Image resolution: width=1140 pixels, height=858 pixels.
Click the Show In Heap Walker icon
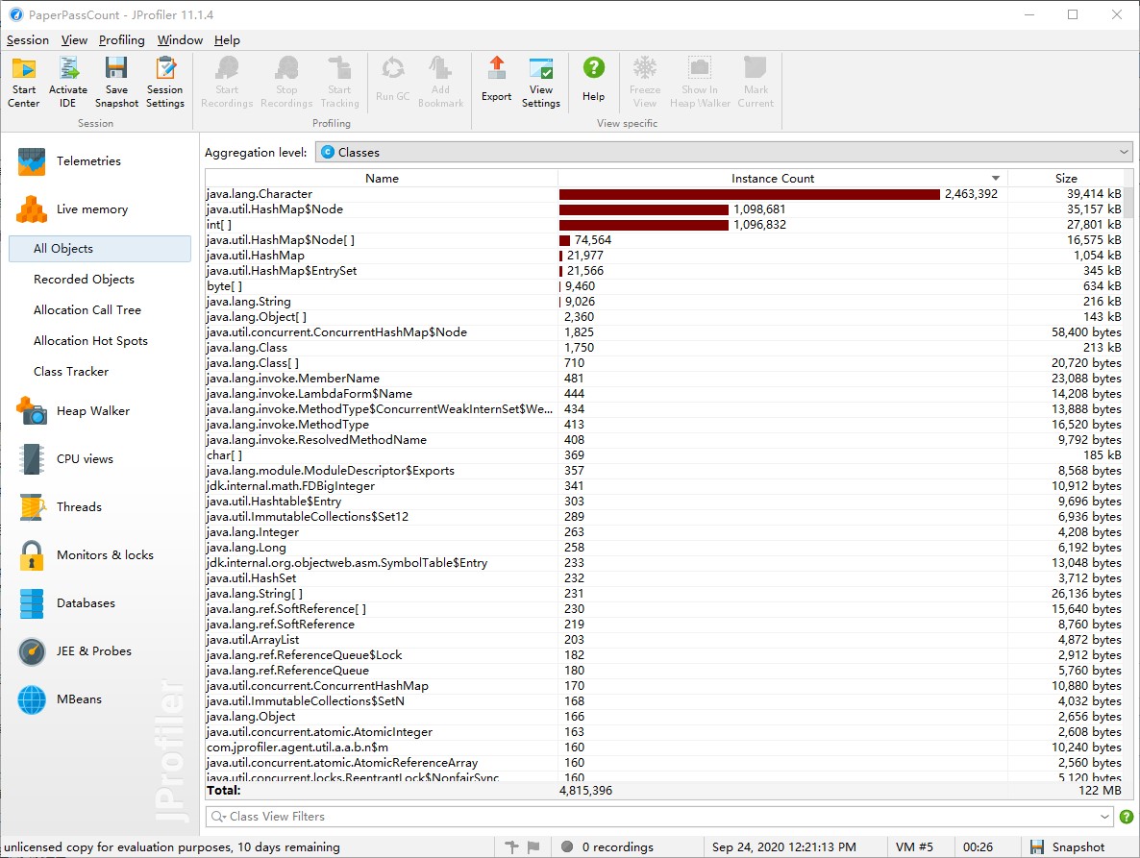click(x=700, y=68)
